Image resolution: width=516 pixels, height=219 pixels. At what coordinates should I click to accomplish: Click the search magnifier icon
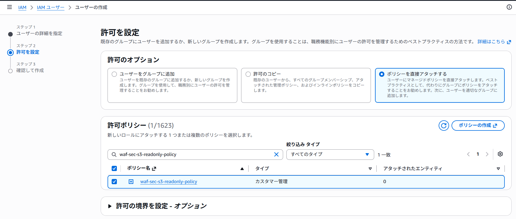(114, 155)
